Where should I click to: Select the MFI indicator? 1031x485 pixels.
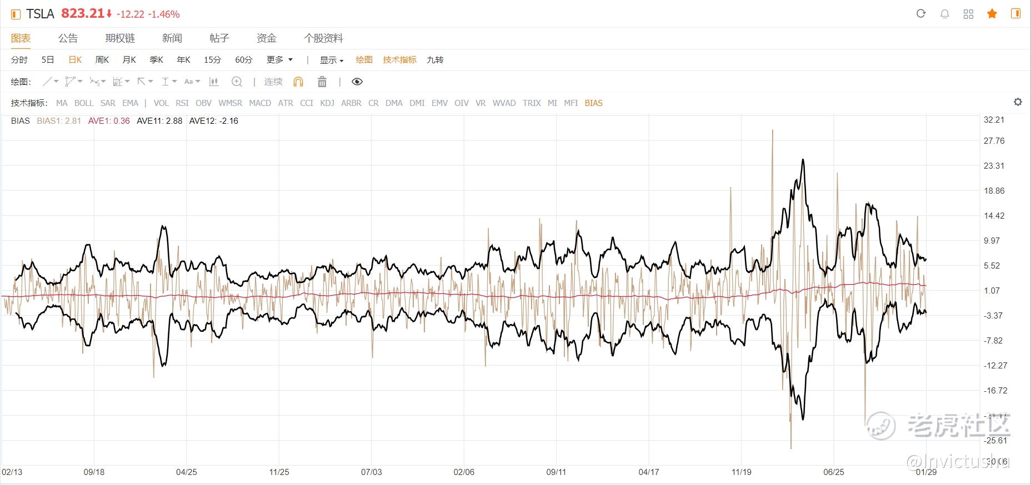coord(571,103)
